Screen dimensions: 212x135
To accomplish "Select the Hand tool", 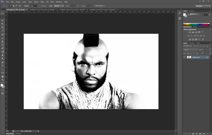I will click(x=3, y=76).
